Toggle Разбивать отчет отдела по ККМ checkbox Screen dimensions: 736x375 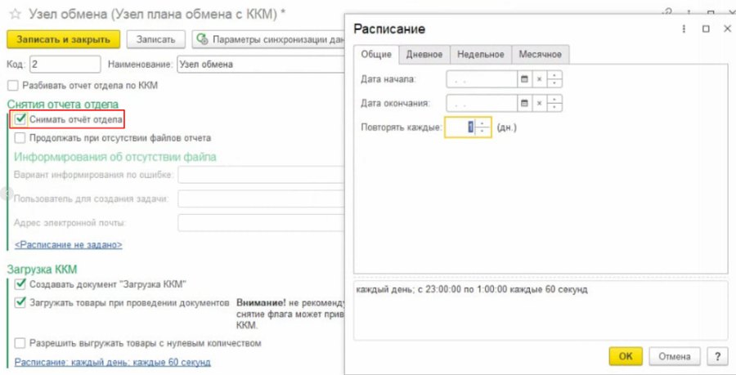[13, 85]
